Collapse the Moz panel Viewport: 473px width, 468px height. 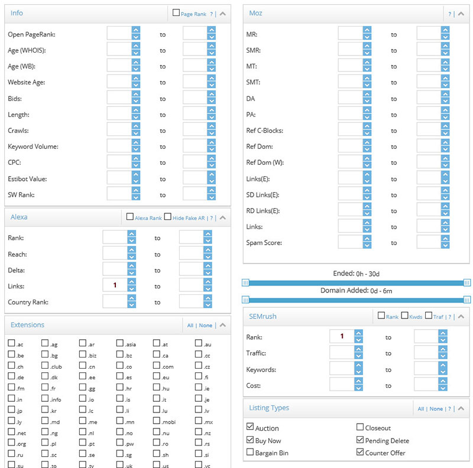pos(461,14)
